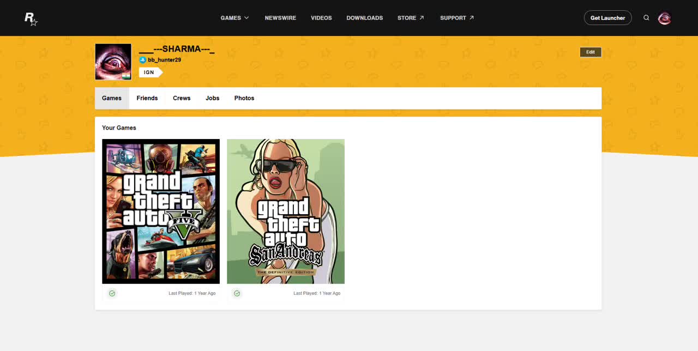This screenshot has width=698, height=351.
Task: Select the Games profile tab
Action: pos(112,98)
